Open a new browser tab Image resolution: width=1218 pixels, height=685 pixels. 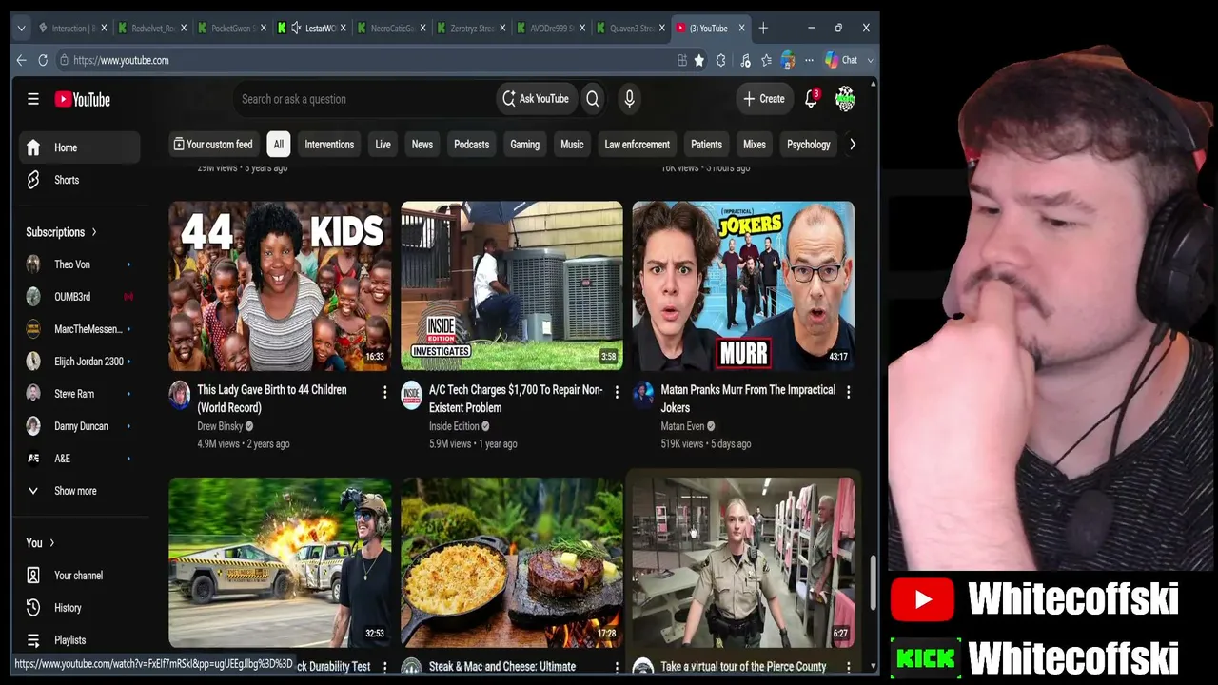763,29
